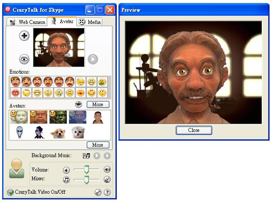Choose the vomiting green-sick smiley

102,82
